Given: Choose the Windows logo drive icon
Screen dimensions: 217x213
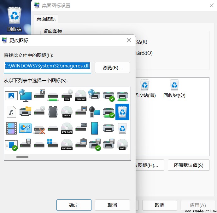Looking at the screenshot, I should click(x=53, y=143).
